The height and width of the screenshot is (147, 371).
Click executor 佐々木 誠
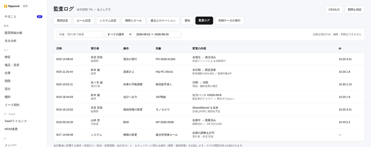click(97, 82)
